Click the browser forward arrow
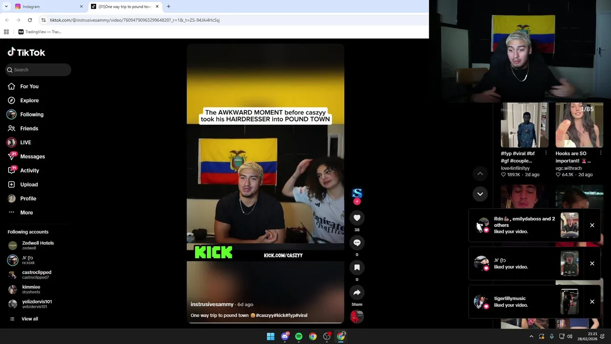 (x=18, y=20)
